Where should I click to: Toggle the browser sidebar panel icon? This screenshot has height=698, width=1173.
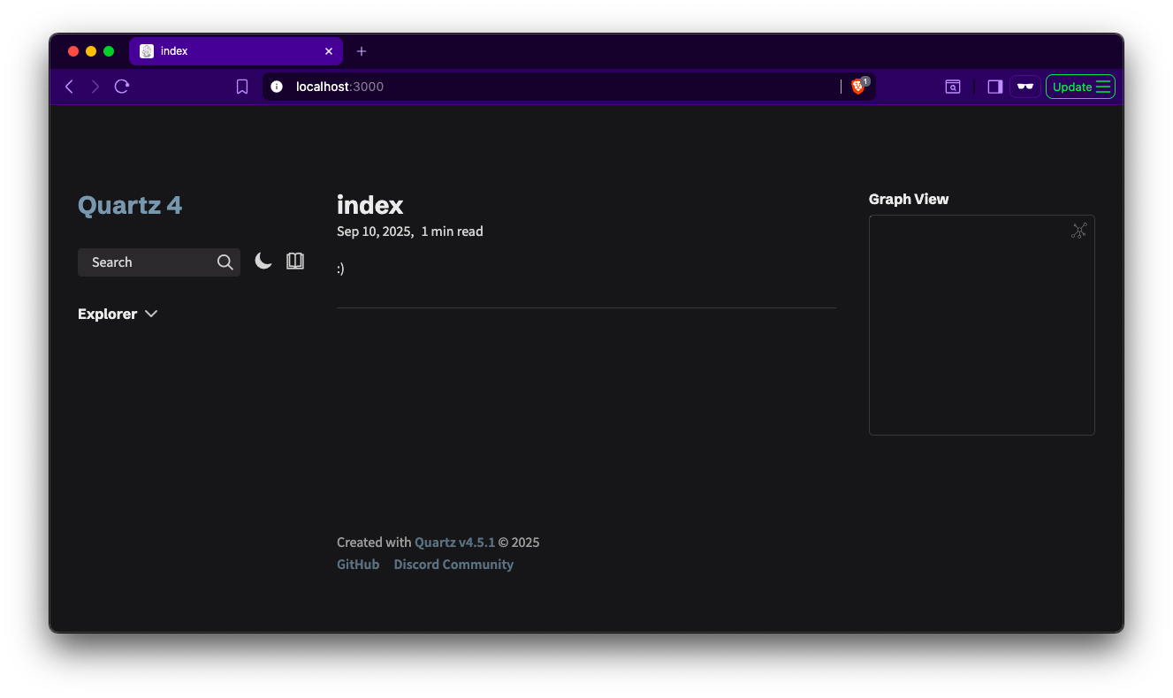click(994, 87)
